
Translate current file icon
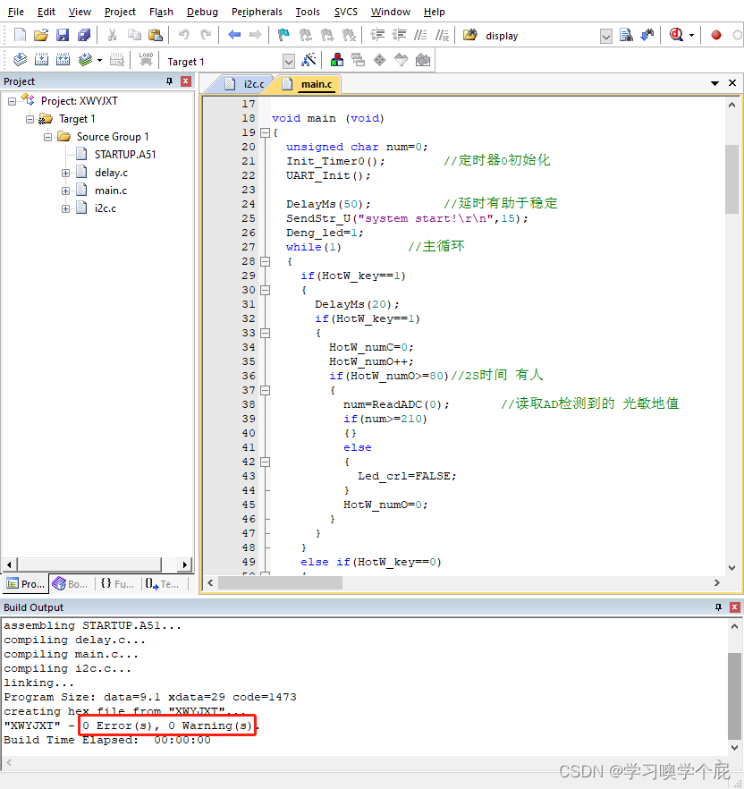point(20,60)
